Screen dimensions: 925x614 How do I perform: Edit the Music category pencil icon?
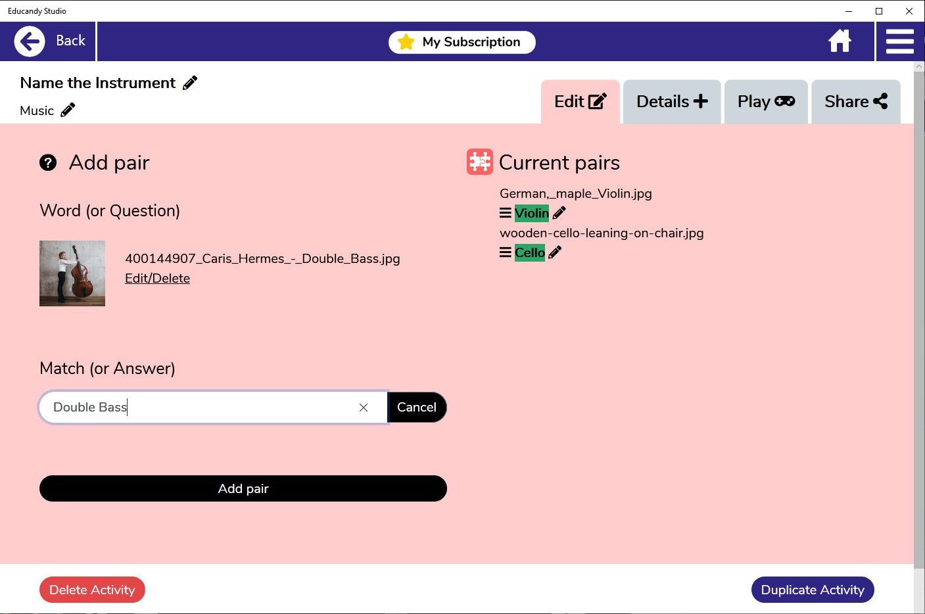click(x=68, y=110)
